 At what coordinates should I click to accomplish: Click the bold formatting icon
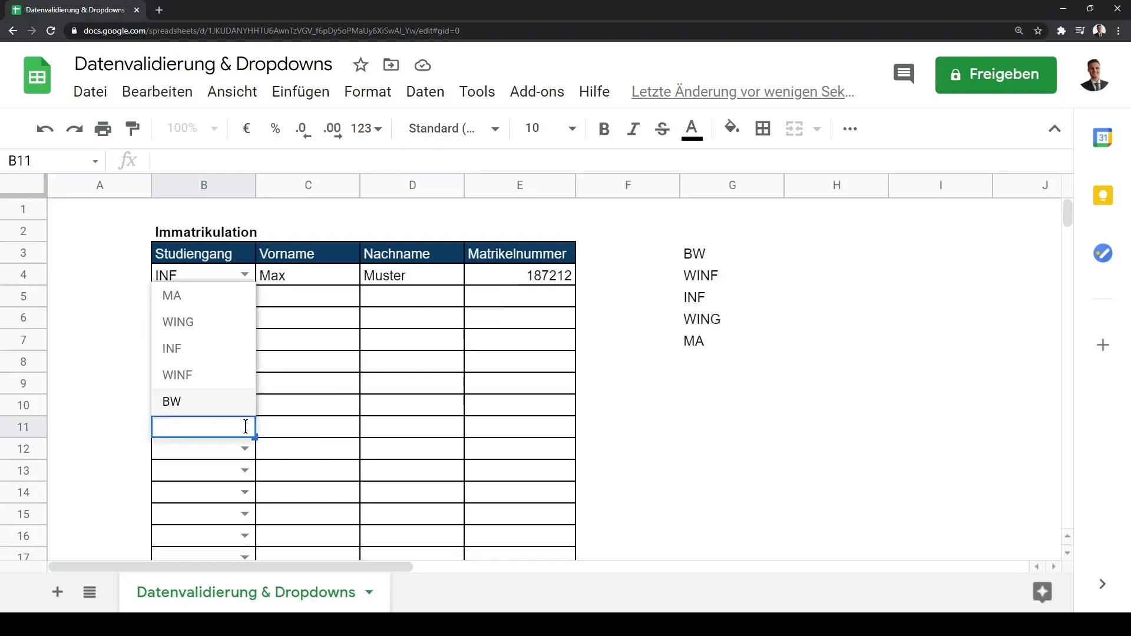604,128
